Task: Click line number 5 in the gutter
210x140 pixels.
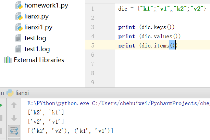Action: (x=92, y=46)
